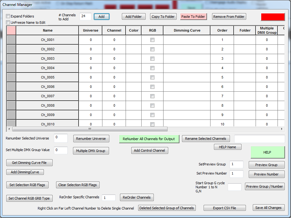Viewport: 291px width, 218px height.
Task: Click Export CSV File button
Action: point(225,208)
